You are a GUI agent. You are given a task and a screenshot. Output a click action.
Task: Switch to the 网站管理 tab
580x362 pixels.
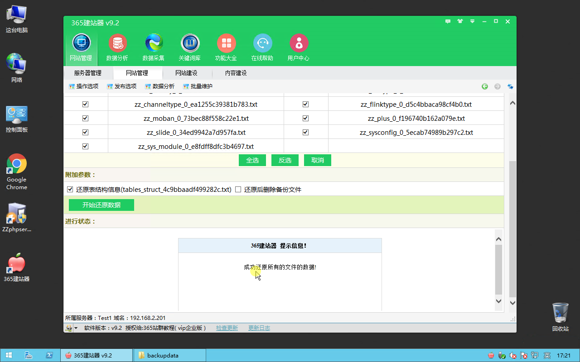click(137, 73)
